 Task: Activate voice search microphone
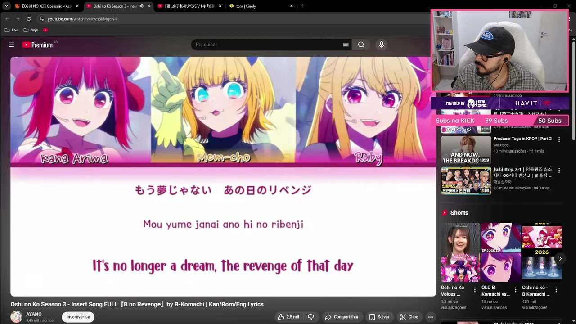[x=381, y=45]
